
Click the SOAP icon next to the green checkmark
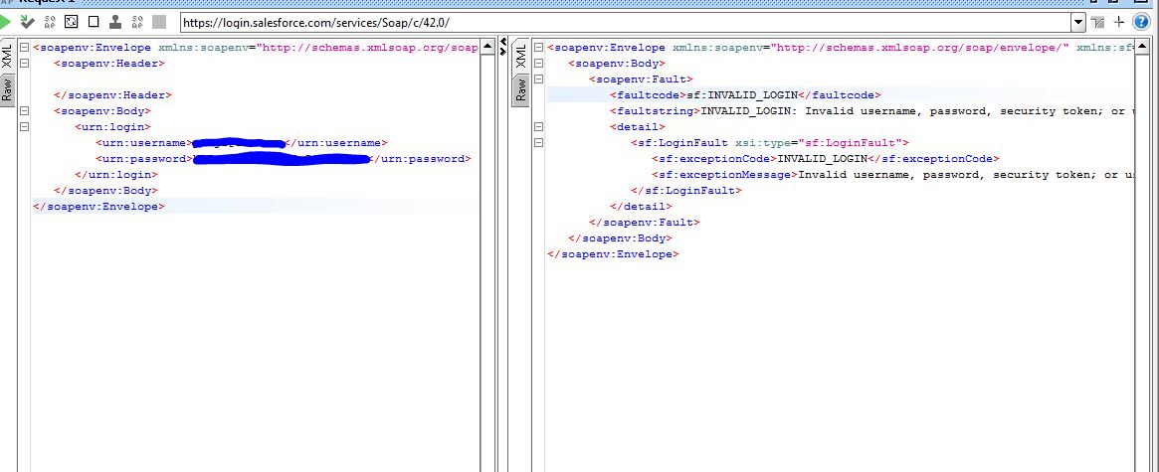pyautogui.click(x=51, y=22)
